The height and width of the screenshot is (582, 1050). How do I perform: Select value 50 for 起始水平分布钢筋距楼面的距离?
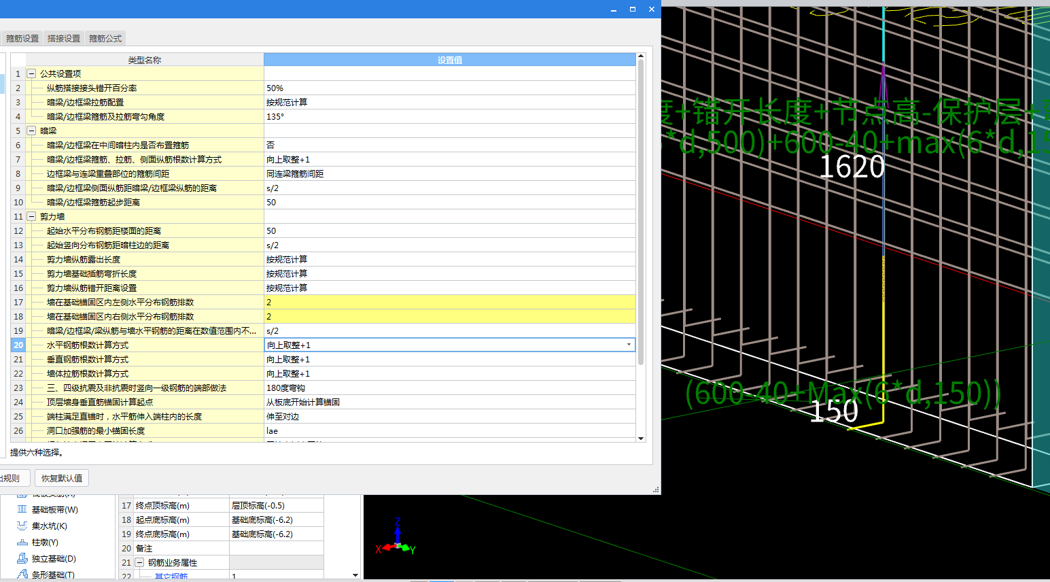coord(450,230)
